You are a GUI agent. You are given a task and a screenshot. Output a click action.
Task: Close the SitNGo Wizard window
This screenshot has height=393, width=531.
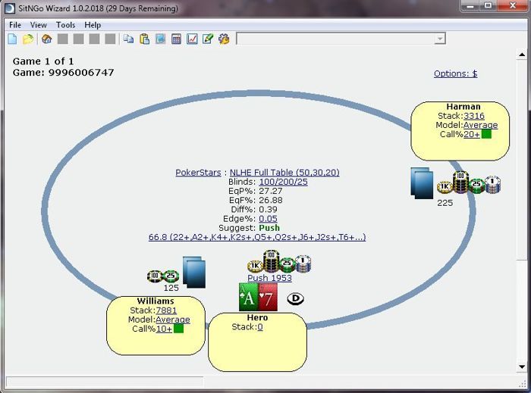coord(513,6)
